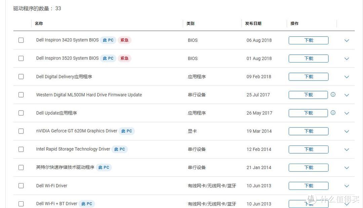363x208 pixels.
Task: Tick Western Digital ML500M firmware checkbox
Action: click(21, 95)
